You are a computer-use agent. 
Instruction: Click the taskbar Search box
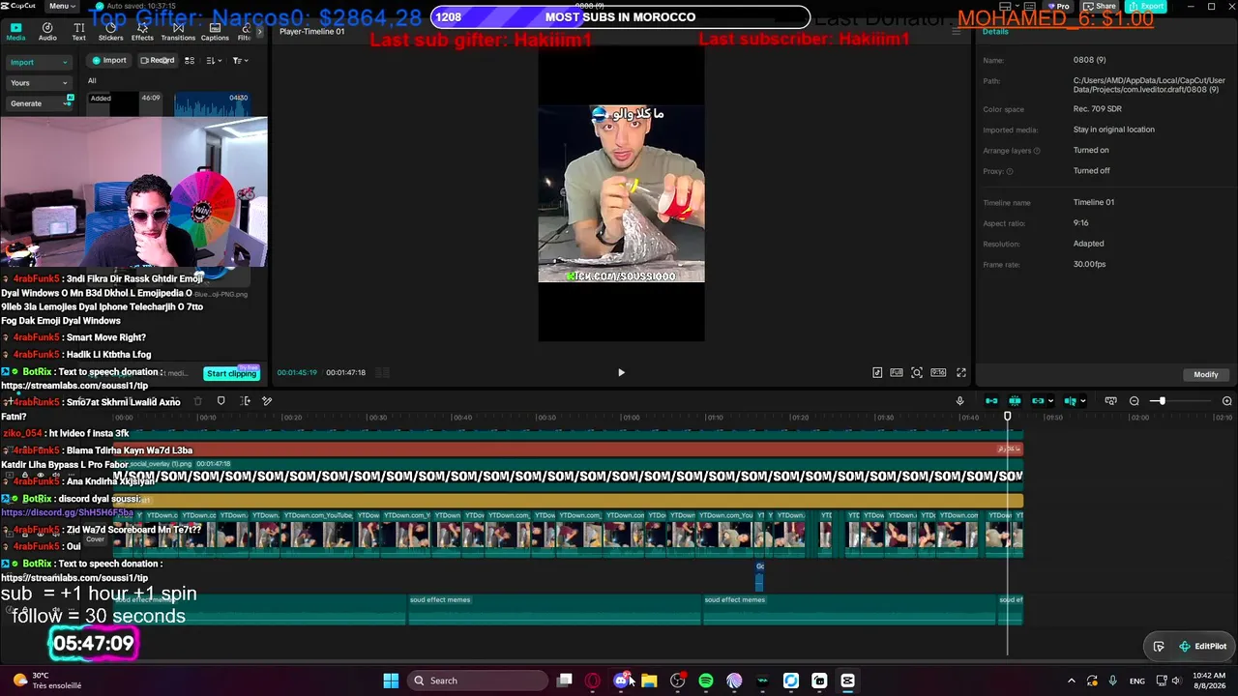(x=478, y=681)
